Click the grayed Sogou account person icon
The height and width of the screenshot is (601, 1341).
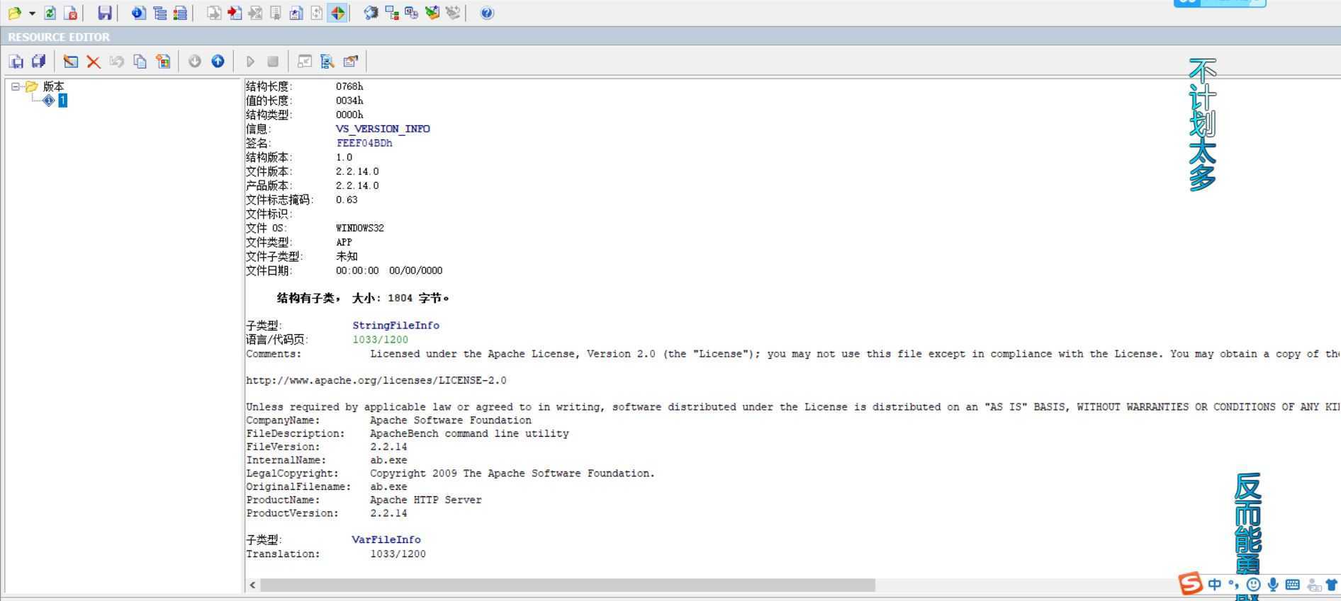1314,585
